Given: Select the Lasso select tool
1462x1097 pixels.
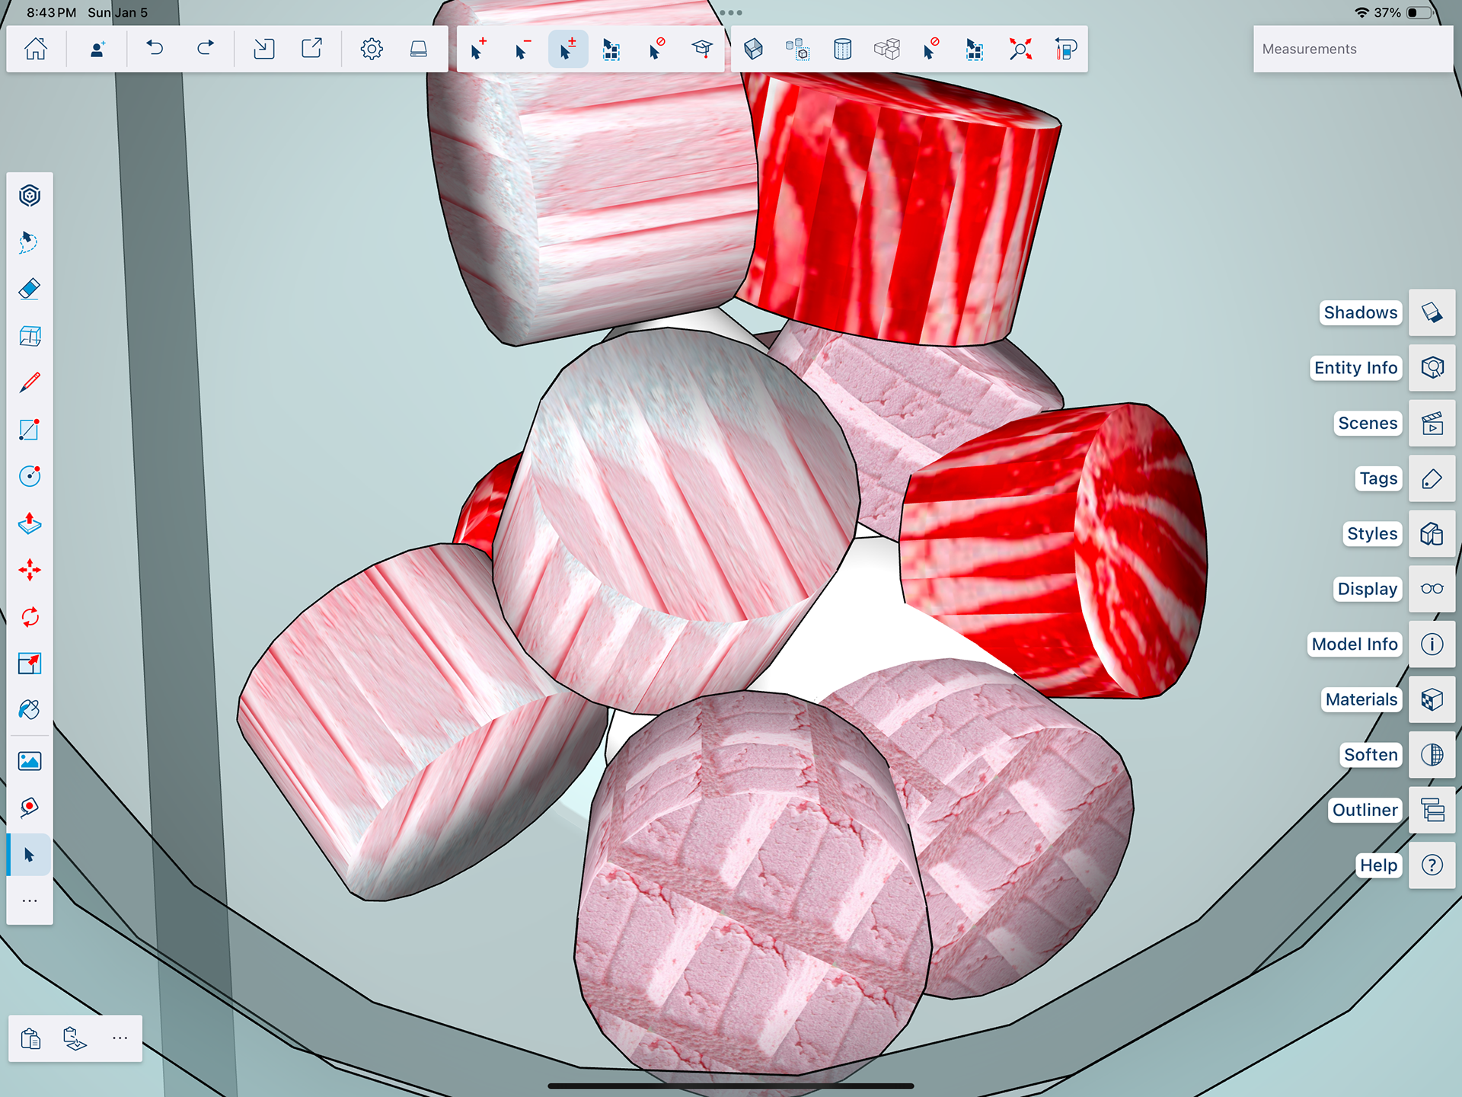Looking at the screenshot, I should coord(29,242).
